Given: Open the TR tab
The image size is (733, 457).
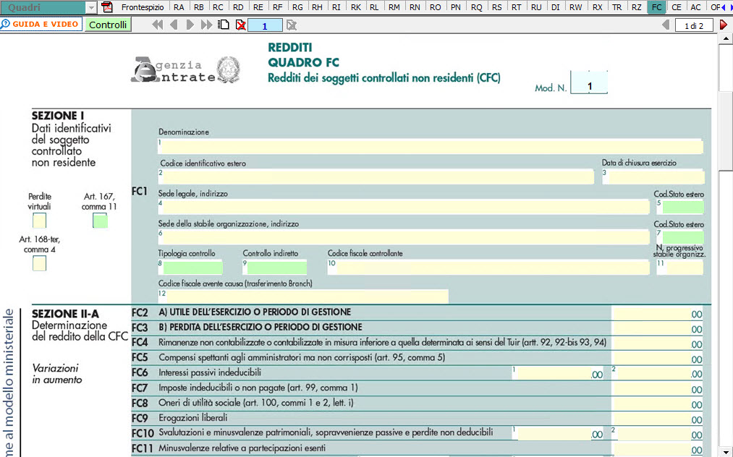Looking at the screenshot, I should pyautogui.click(x=617, y=7).
